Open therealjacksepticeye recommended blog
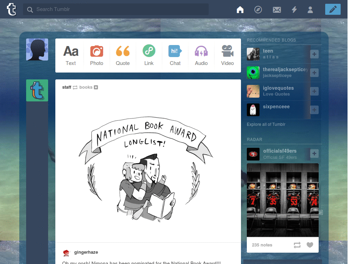Image resolution: width=352 pixels, height=264 pixels. [286, 69]
